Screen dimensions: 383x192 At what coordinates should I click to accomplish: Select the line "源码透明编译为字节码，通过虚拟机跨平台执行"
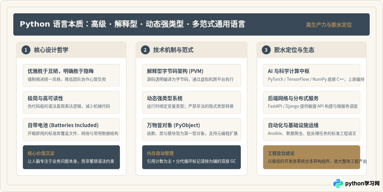[190, 79]
